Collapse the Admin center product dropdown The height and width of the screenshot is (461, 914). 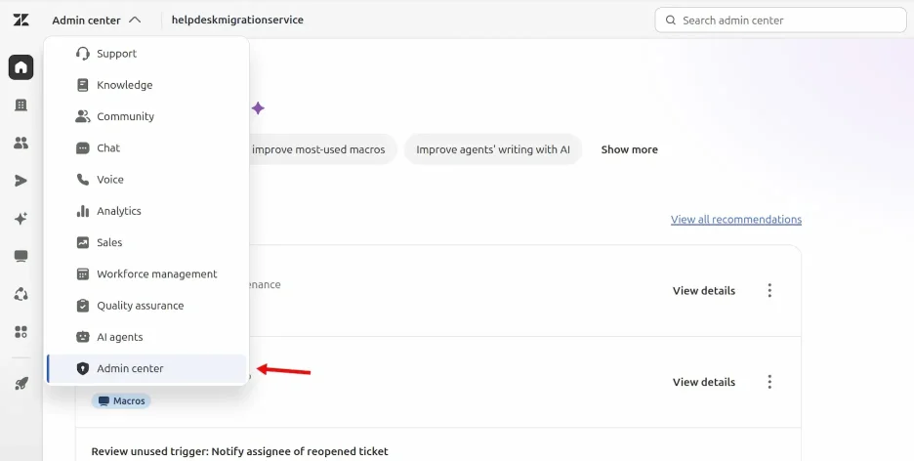(x=97, y=21)
